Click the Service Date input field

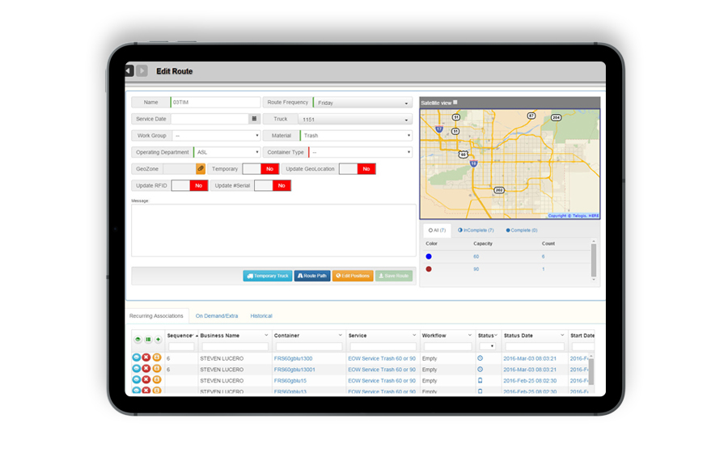tap(210, 119)
